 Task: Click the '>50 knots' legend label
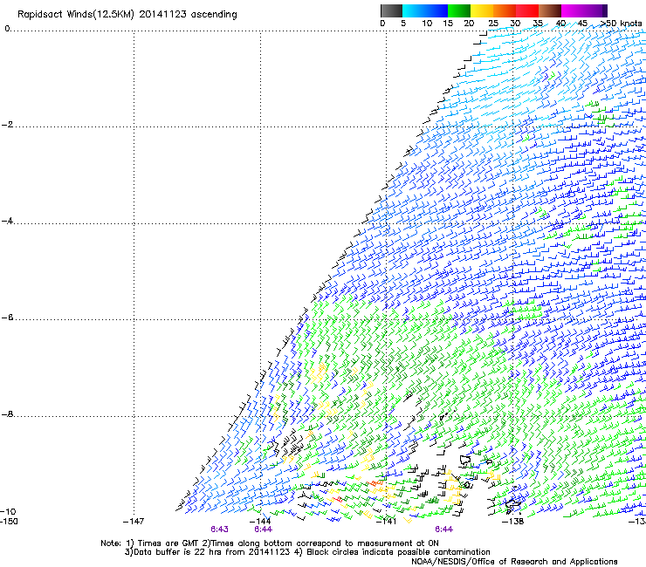pos(621,24)
